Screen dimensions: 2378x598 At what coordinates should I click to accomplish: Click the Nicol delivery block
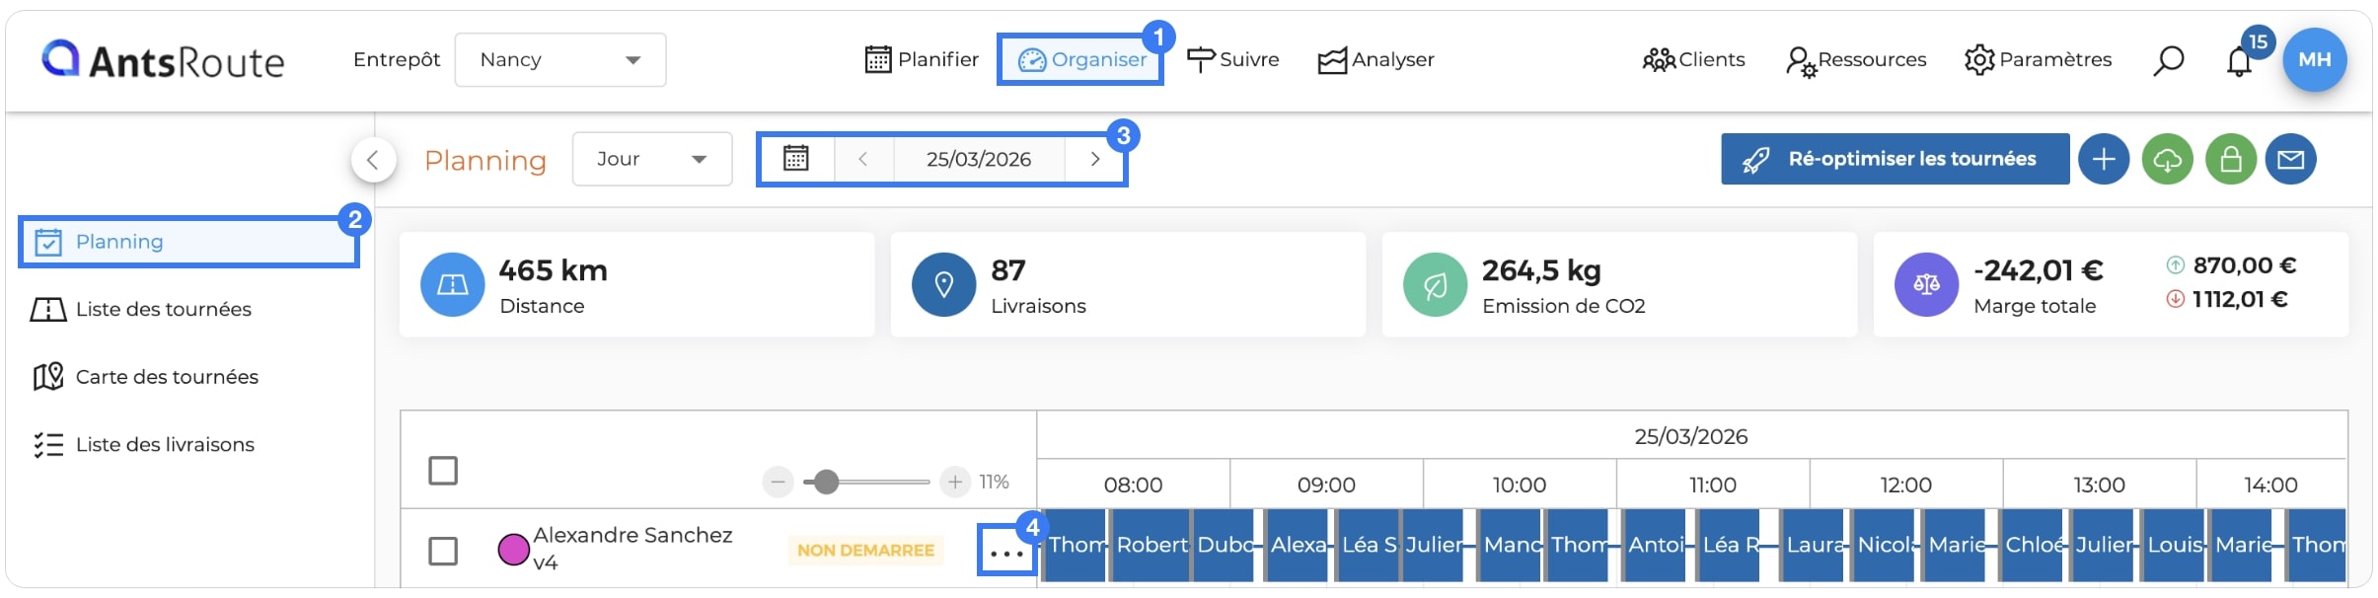(x=1885, y=546)
